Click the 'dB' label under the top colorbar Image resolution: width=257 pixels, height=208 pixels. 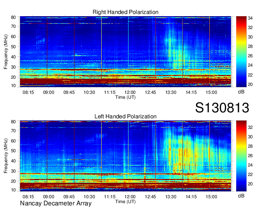tap(241, 92)
